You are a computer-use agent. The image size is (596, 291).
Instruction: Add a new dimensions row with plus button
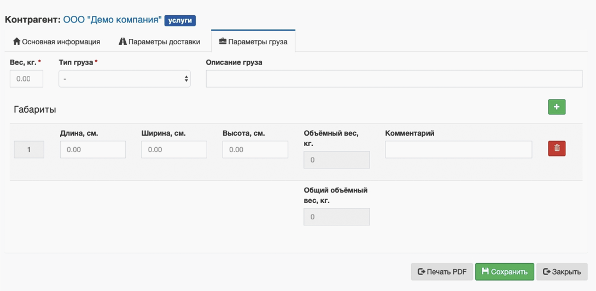pyautogui.click(x=557, y=107)
